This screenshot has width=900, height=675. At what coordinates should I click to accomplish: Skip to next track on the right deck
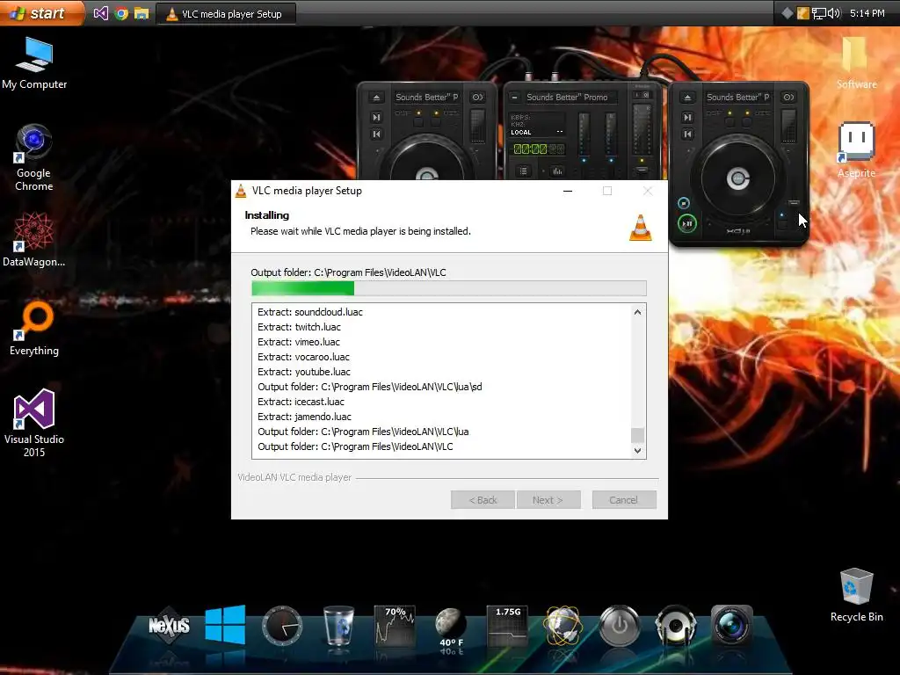pyautogui.click(x=687, y=117)
